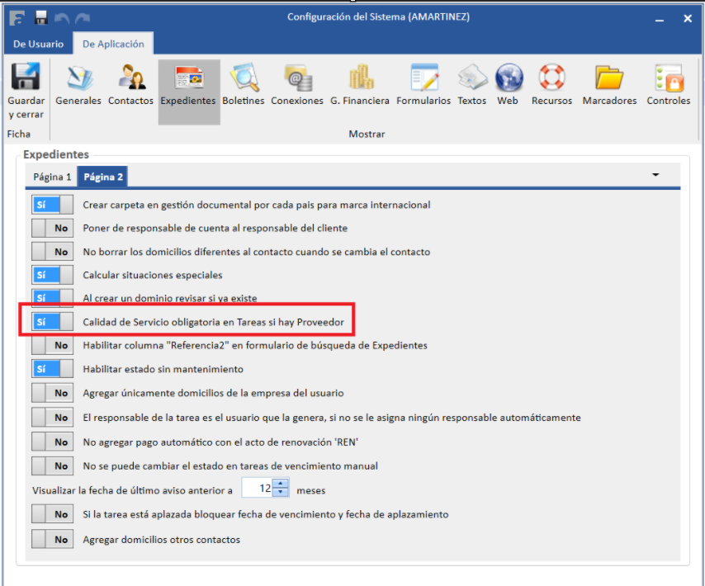Expand the tab list dropdown arrow
The width and height of the screenshot is (705, 586).
656,175
